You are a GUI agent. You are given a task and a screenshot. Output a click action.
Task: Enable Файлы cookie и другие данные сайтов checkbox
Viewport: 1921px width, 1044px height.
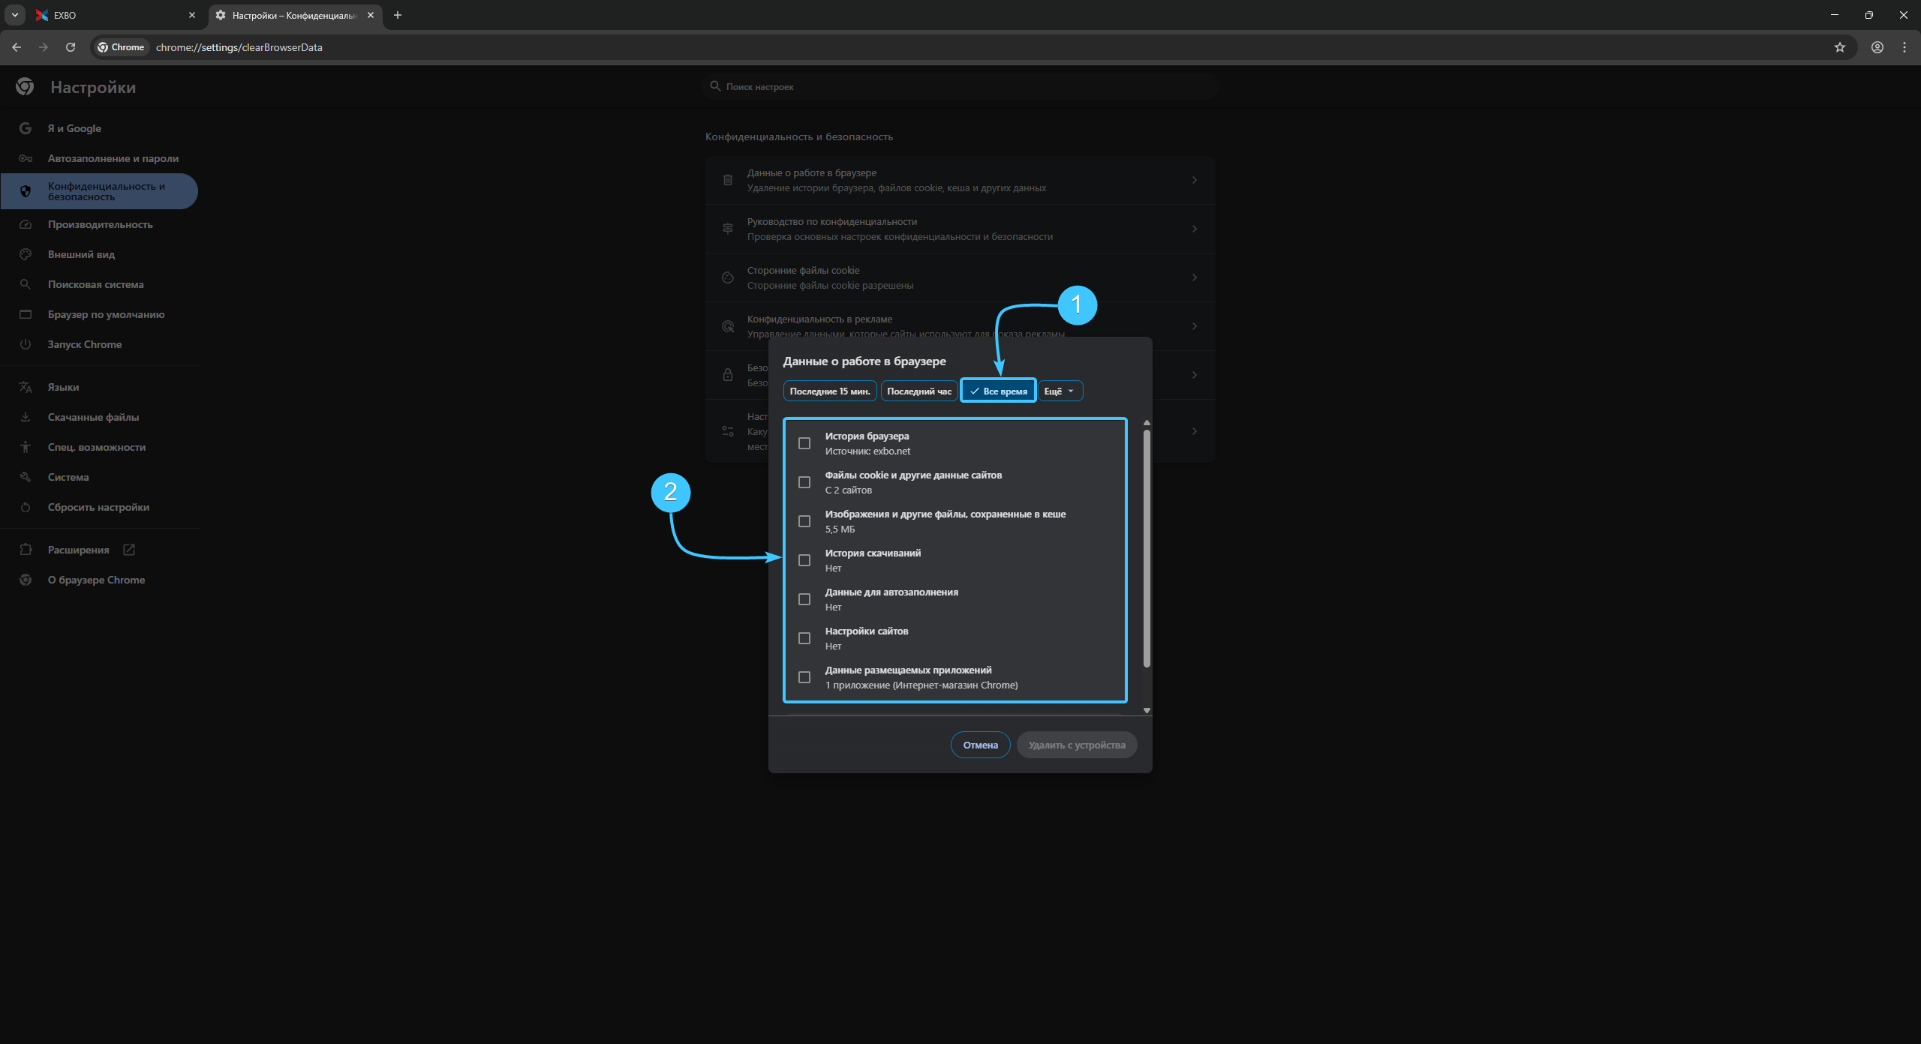pyautogui.click(x=804, y=482)
